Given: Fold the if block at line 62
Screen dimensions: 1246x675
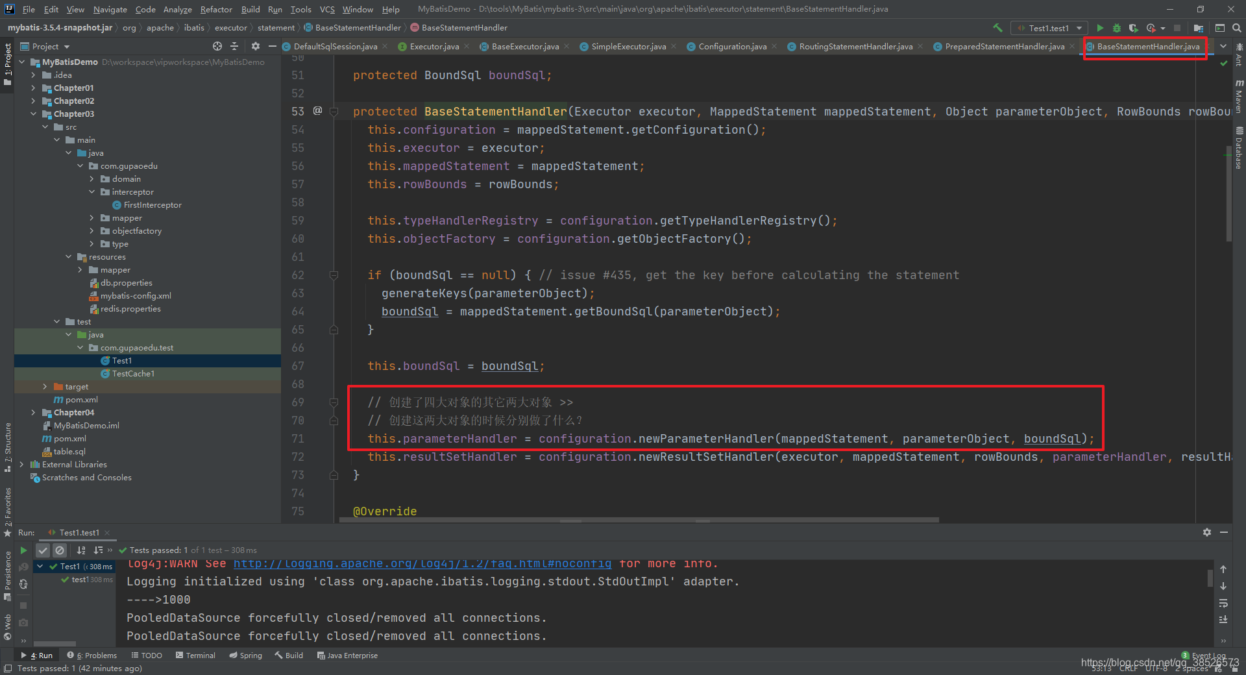Looking at the screenshot, I should tap(334, 275).
